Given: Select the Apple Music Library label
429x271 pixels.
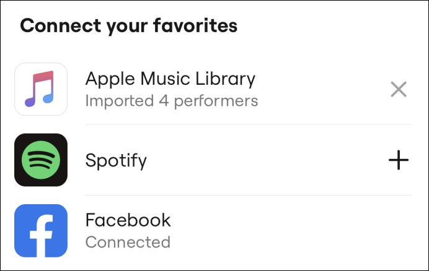Looking at the screenshot, I should [x=170, y=79].
